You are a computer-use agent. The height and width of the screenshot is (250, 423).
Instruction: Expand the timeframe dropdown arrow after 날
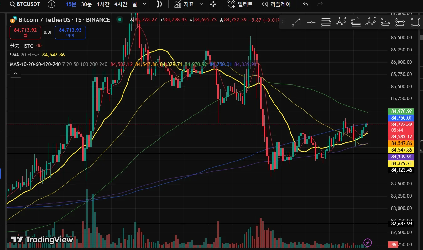[x=144, y=4]
